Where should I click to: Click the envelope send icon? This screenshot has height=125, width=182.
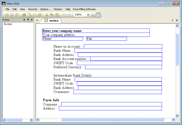34,15
